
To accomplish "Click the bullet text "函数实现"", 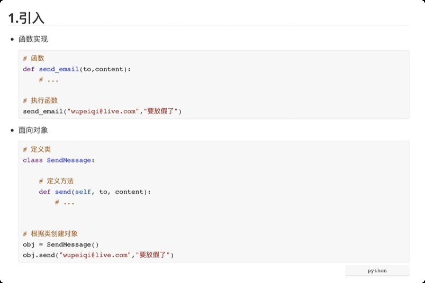I will [x=33, y=39].
